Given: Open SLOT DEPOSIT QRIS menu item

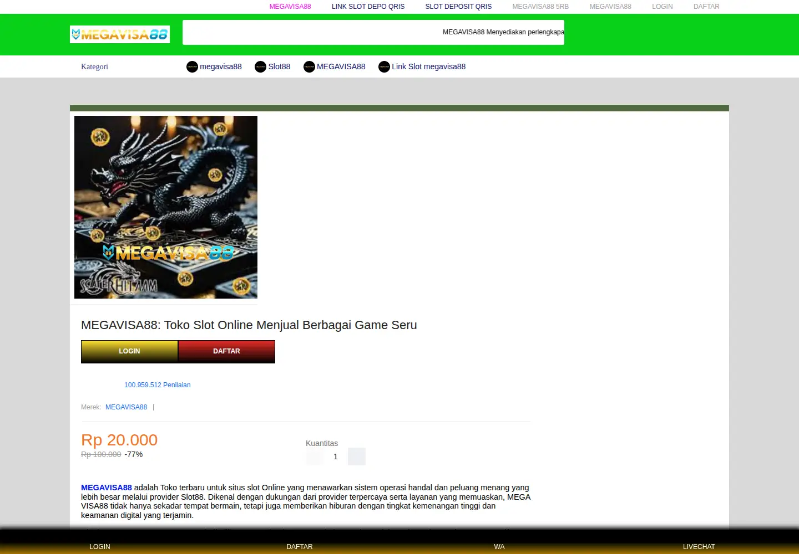Looking at the screenshot, I should pos(458,7).
